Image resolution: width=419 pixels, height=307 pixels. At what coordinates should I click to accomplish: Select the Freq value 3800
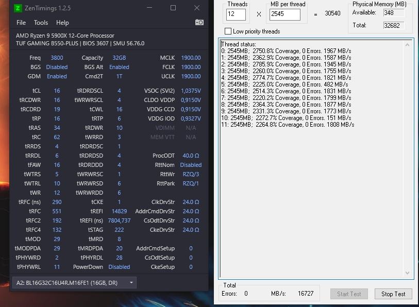57,58
